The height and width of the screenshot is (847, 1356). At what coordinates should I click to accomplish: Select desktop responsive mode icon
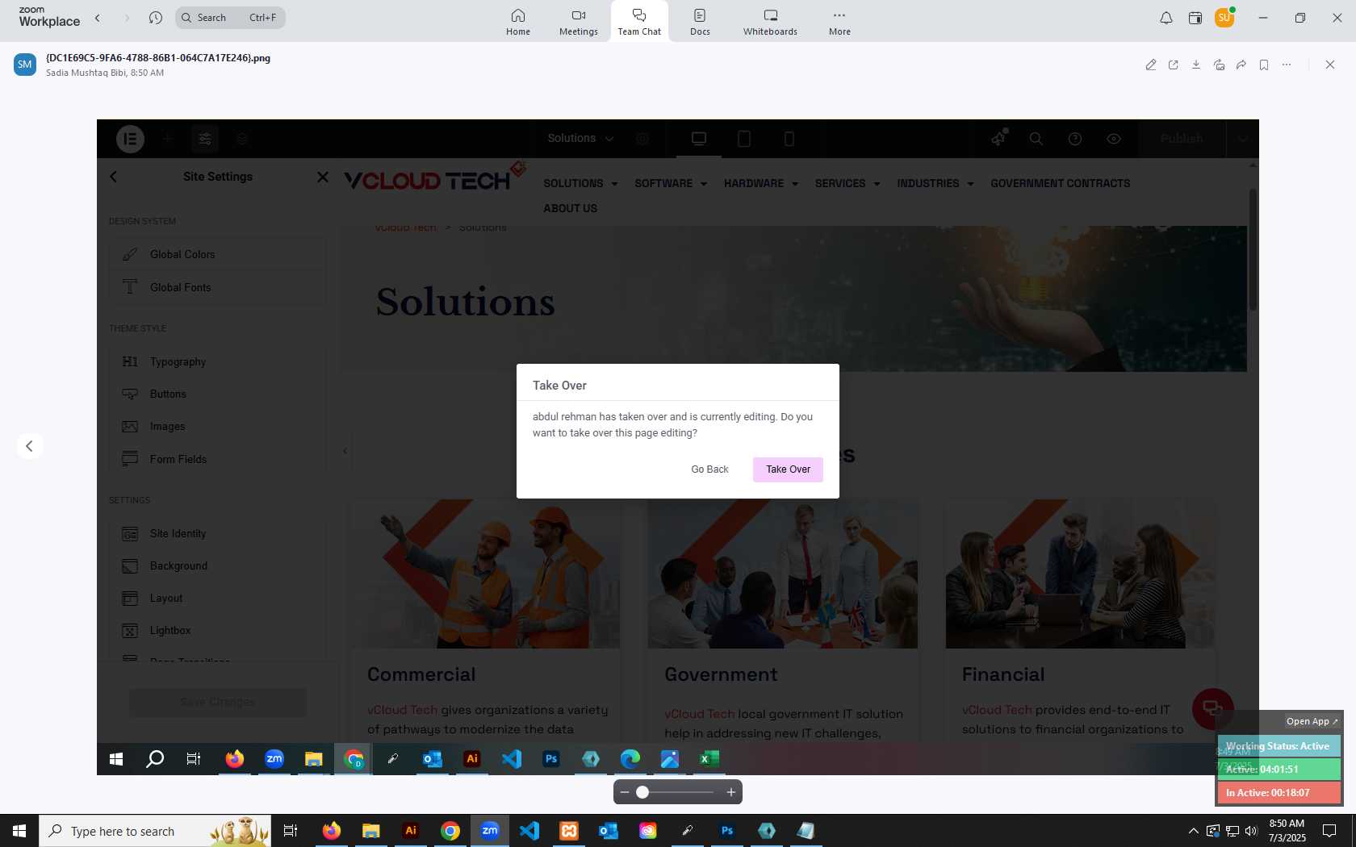point(699,139)
